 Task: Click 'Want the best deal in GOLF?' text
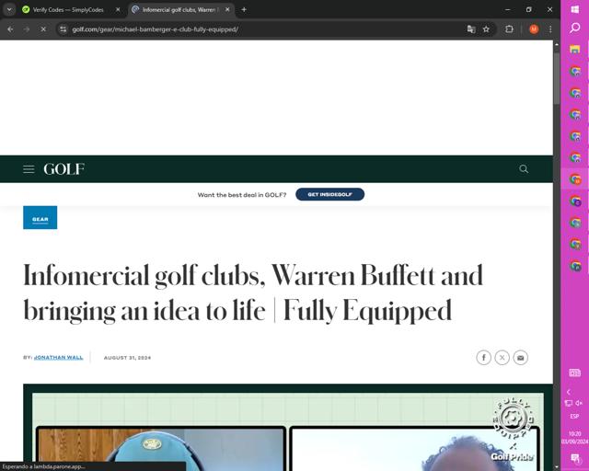[242, 195]
